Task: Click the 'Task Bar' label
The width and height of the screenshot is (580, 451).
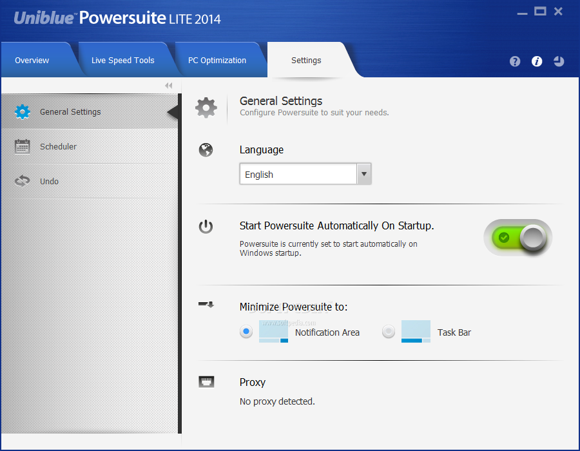Action: click(454, 332)
